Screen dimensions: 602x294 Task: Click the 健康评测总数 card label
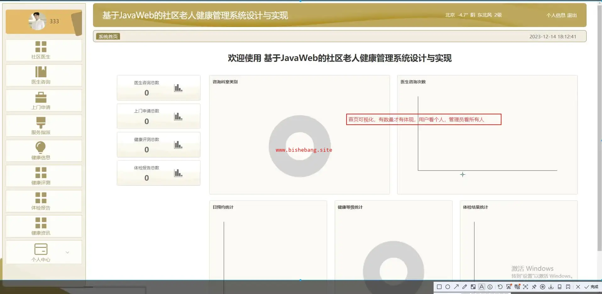pyautogui.click(x=147, y=139)
